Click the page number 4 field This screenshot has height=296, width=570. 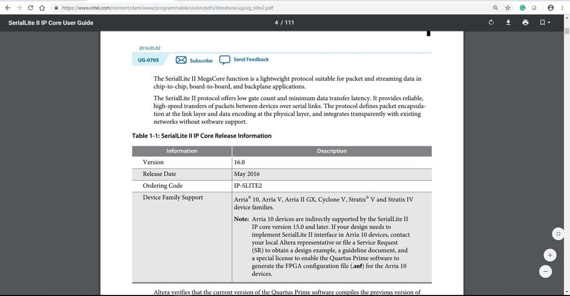[276, 23]
